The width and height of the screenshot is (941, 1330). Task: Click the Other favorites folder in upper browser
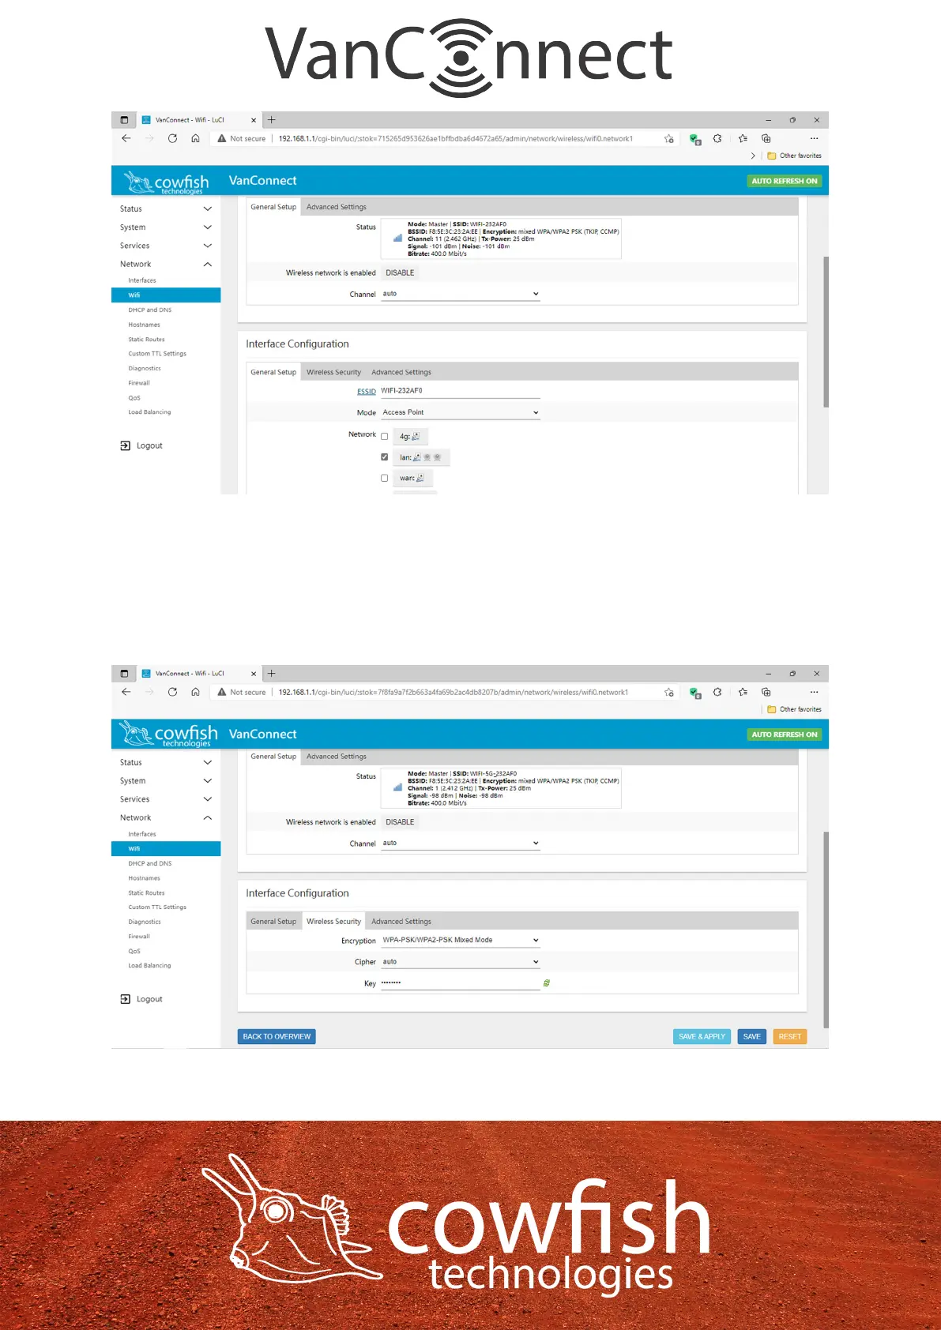tap(794, 156)
